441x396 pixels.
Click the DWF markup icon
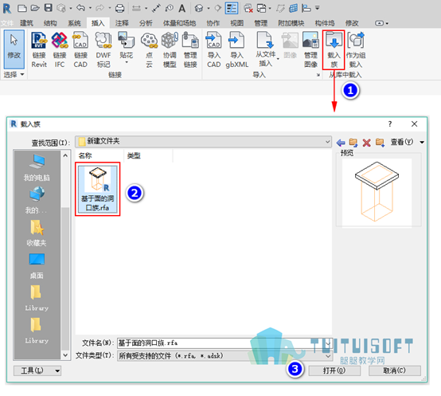pyautogui.click(x=103, y=50)
